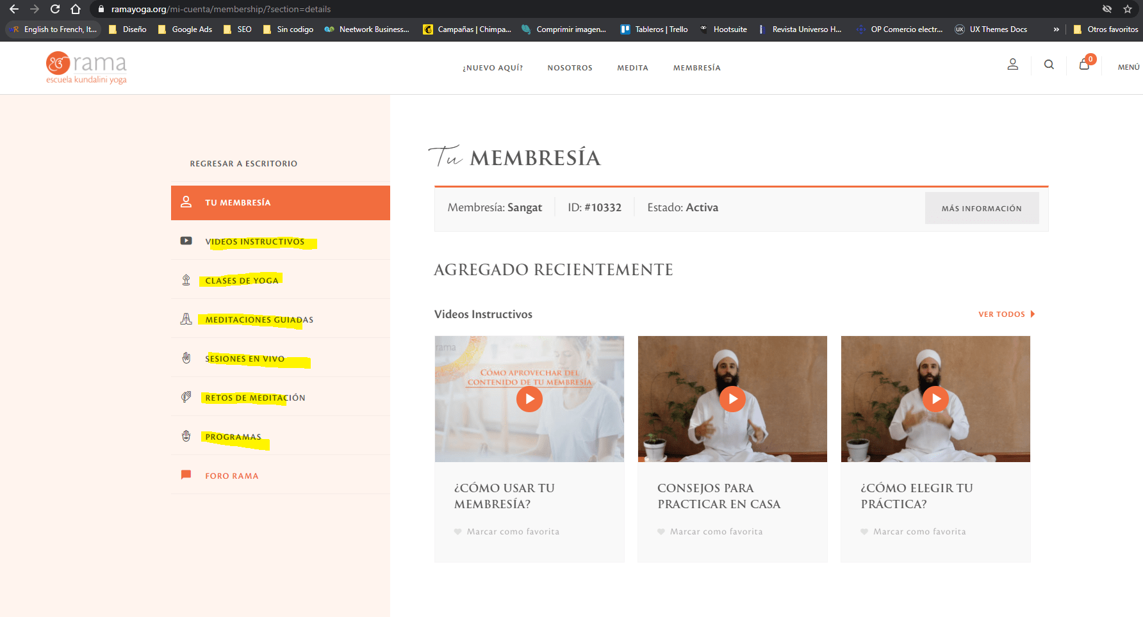This screenshot has height=617, width=1143.
Task: Click the browser forward arrow
Action: pos(35,9)
